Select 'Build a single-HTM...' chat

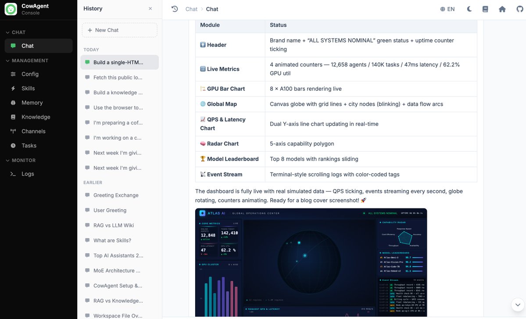coord(119,62)
